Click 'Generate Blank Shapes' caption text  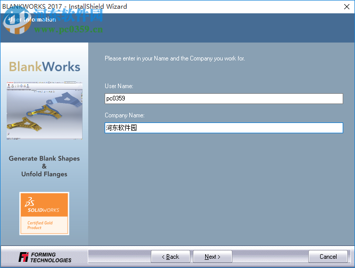coord(44,158)
